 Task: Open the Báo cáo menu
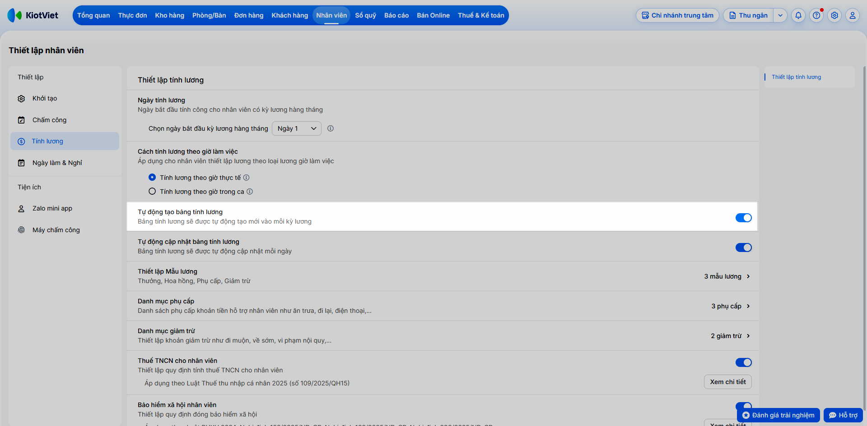[396, 15]
